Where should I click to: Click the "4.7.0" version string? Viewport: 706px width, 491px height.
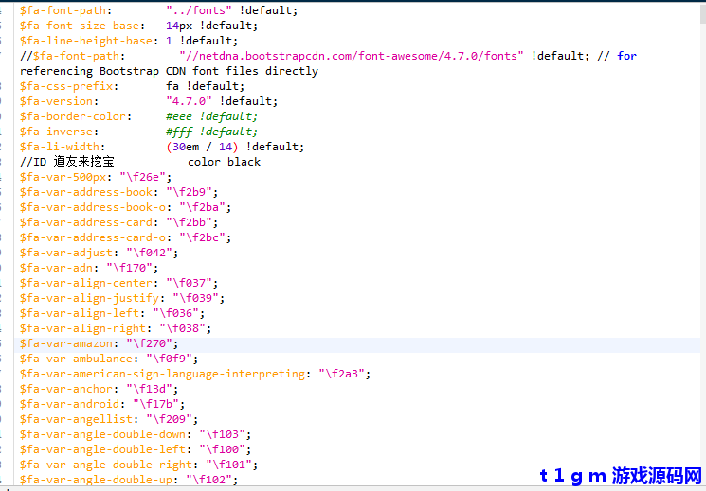click(189, 101)
